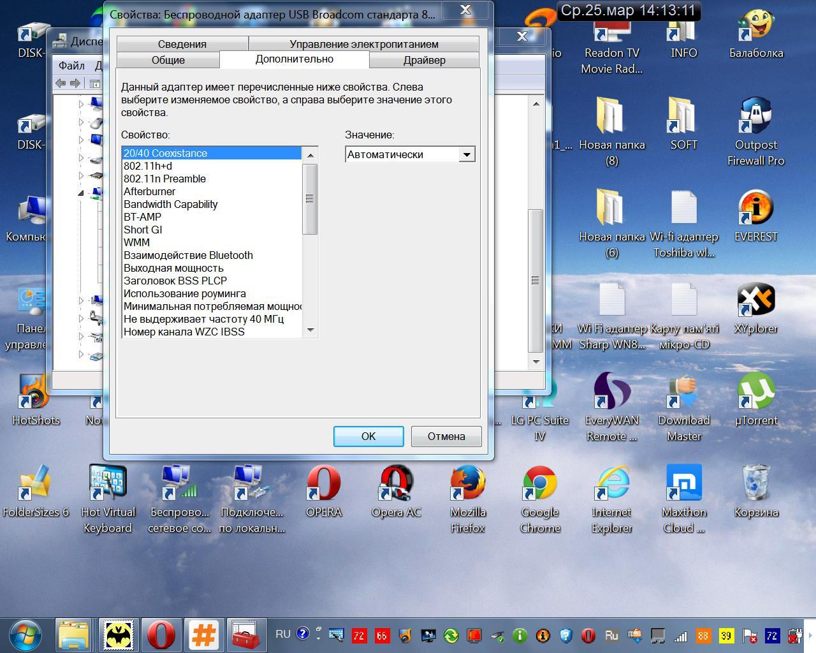
Task: Click the Отмена button
Action: pyautogui.click(x=446, y=436)
